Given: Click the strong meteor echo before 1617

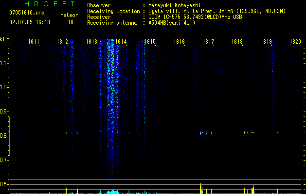Looking at the screenshot, I should pos(200,133).
